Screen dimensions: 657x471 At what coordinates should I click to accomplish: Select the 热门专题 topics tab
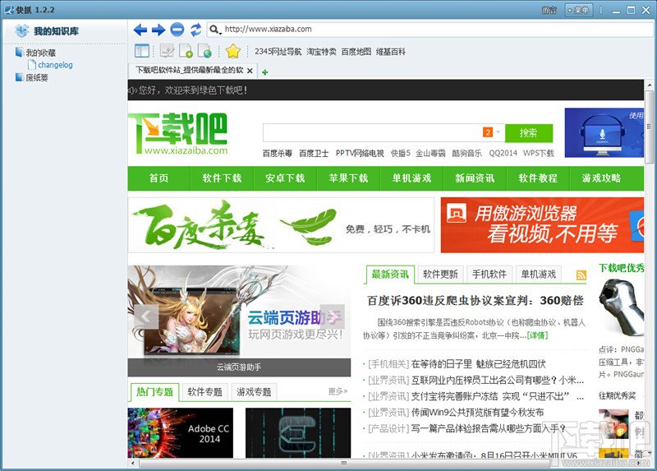[154, 392]
